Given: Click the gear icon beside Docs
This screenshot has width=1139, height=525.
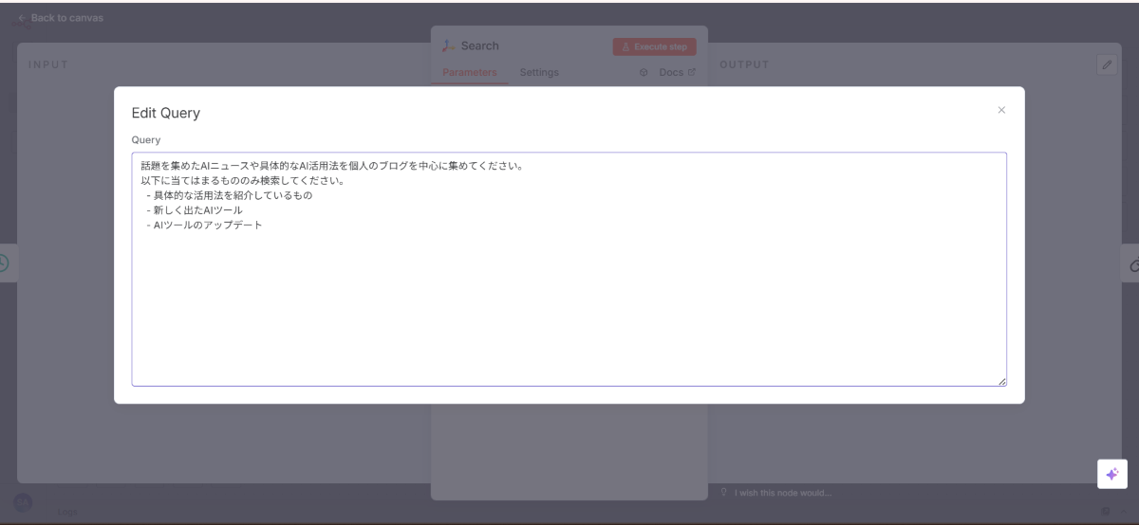Looking at the screenshot, I should [644, 72].
